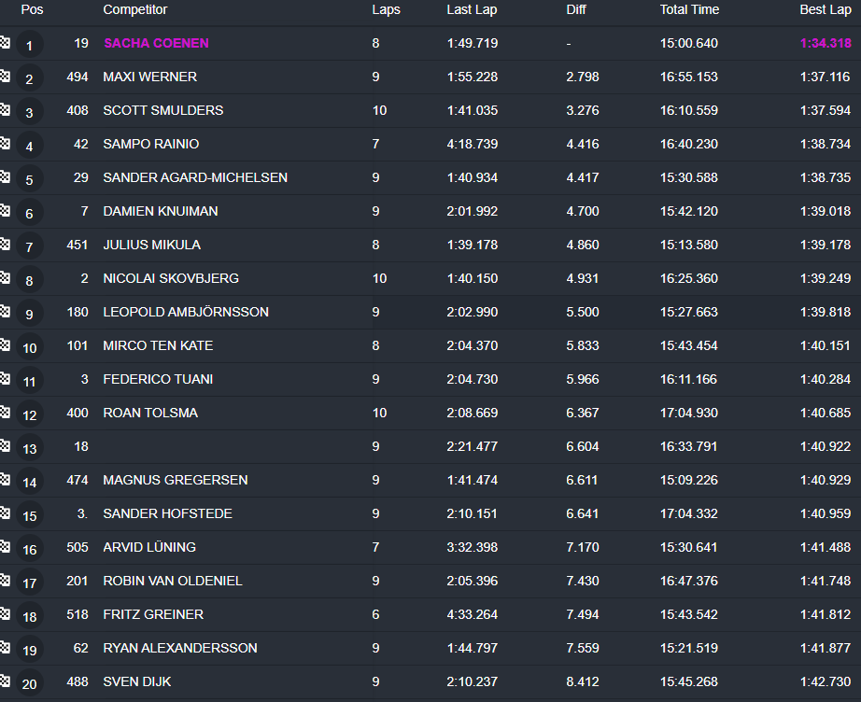Select competitor LEOPOLD AMBJÖRNSSON

(185, 312)
